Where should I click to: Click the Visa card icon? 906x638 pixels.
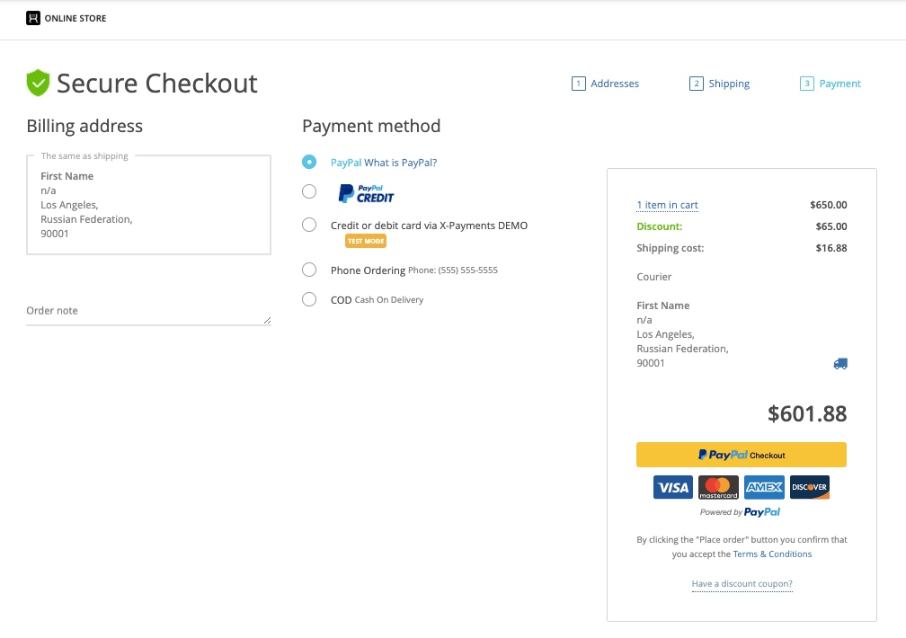(672, 486)
